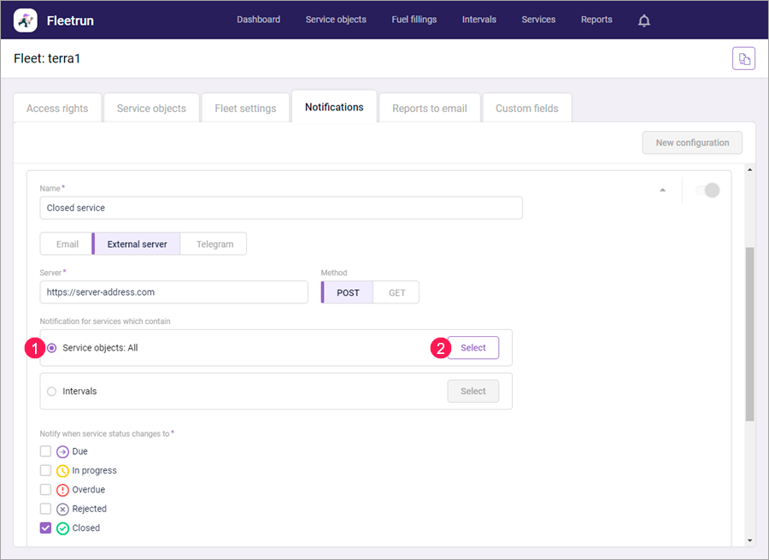
Task: Uncheck the Closed status checkbox
Action: coord(45,528)
